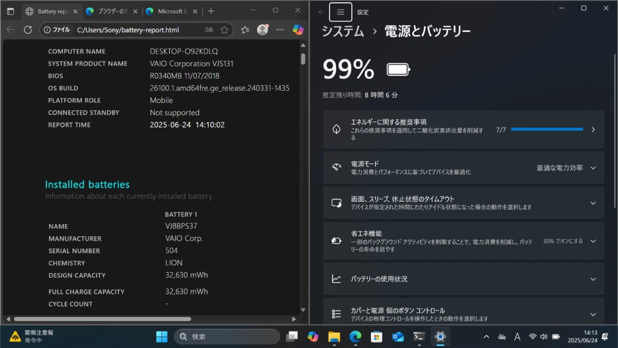Viewport: 618px width, 348px height.
Task: Click Edge vertical scrollbar up arrow
Action: point(303,45)
